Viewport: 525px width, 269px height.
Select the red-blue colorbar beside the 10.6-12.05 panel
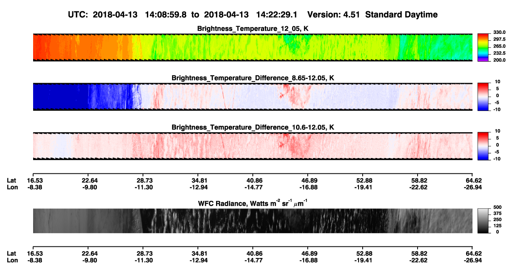click(483, 146)
